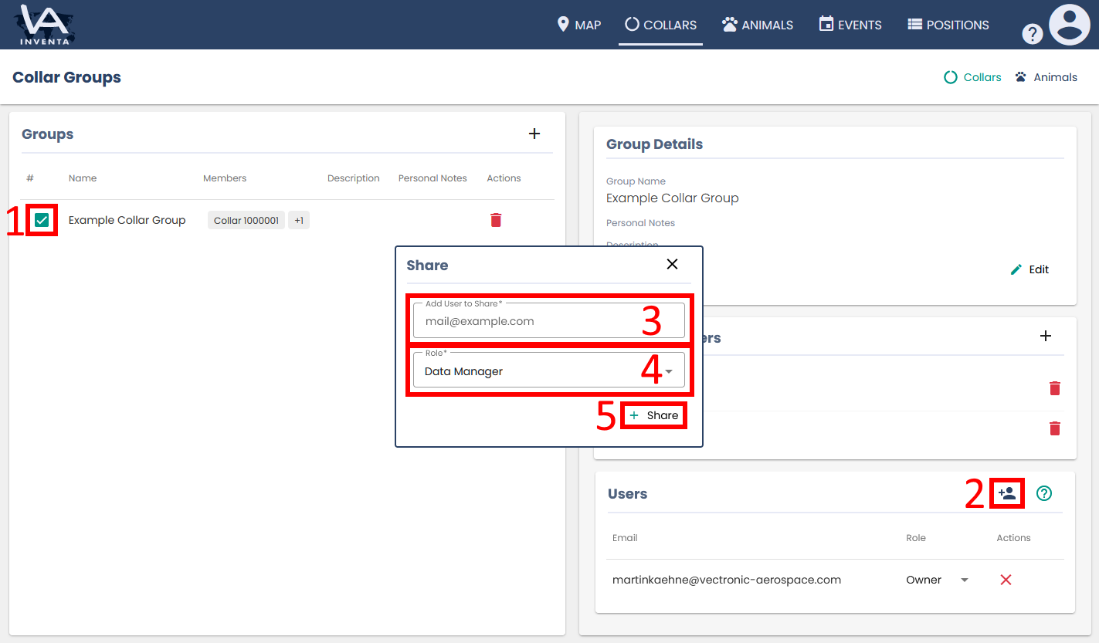Viewport: 1099px width, 643px height.
Task: Close the Share dialog with X
Action: coord(672,264)
